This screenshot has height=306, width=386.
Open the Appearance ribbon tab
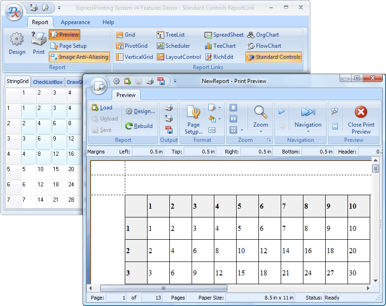[75, 22]
